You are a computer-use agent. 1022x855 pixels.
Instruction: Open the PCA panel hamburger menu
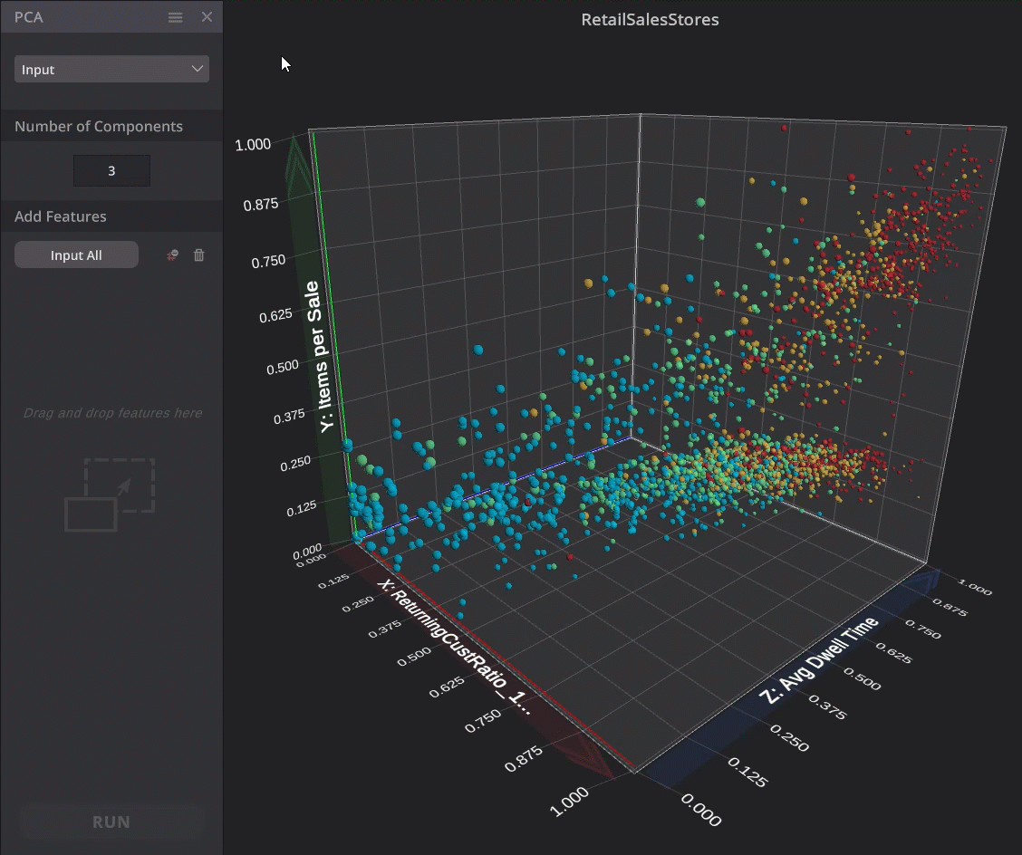(x=176, y=17)
